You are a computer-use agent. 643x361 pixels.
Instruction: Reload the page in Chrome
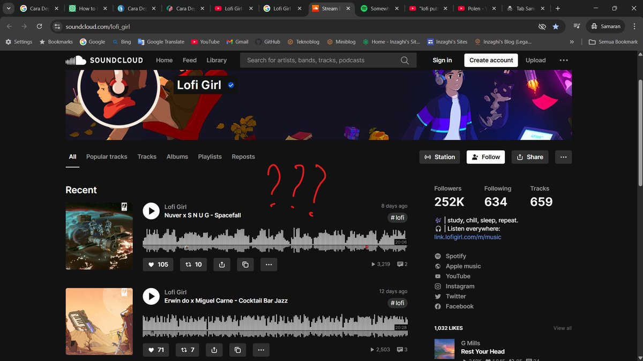[39, 26]
